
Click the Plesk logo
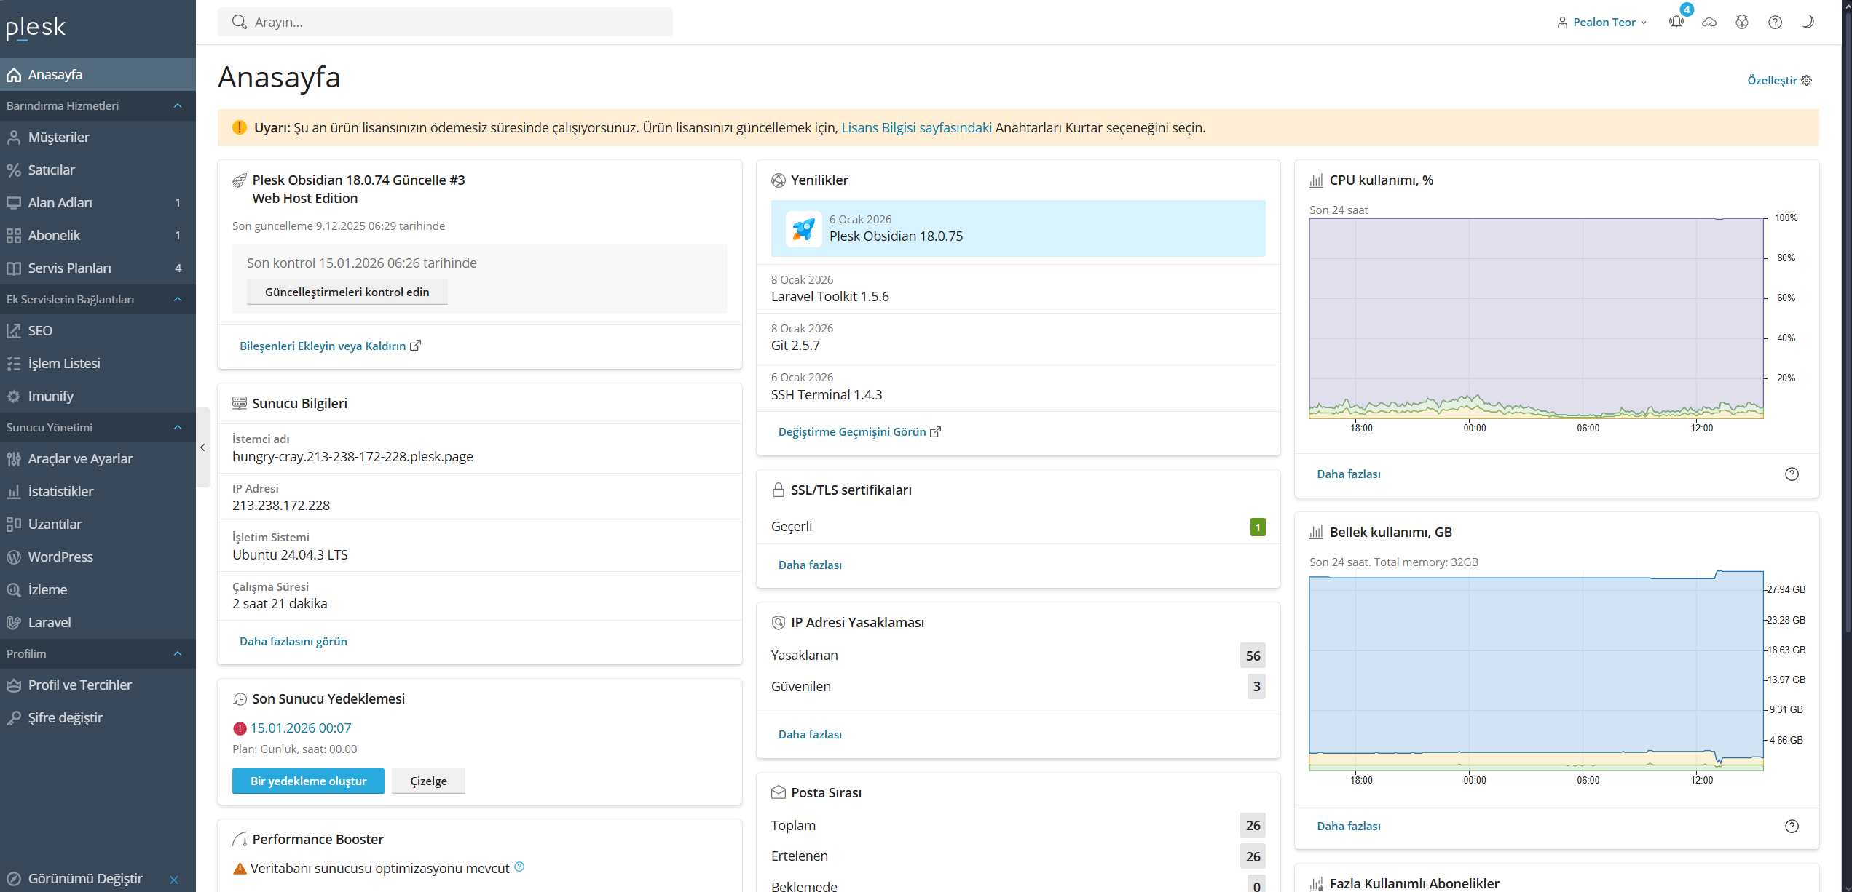pos(36,28)
